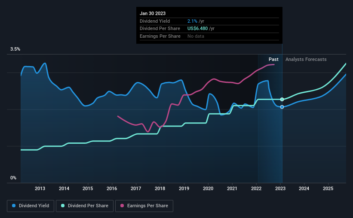Click the 2023 x-axis year label
This screenshot has height=218, width=353.
click(x=280, y=188)
